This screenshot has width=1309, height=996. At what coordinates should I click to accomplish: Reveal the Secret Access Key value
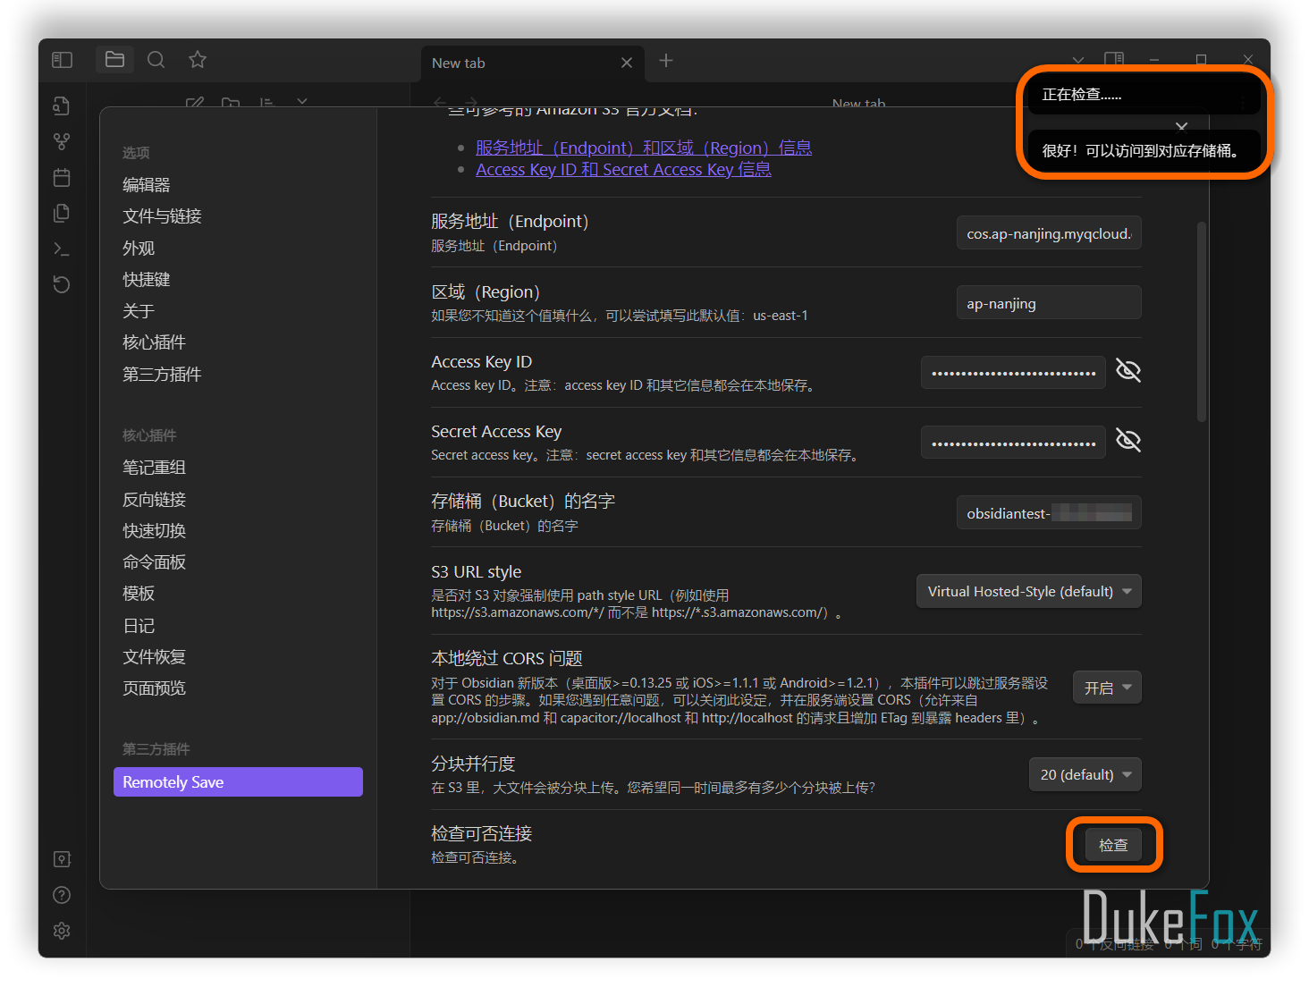tap(1128, 441)
